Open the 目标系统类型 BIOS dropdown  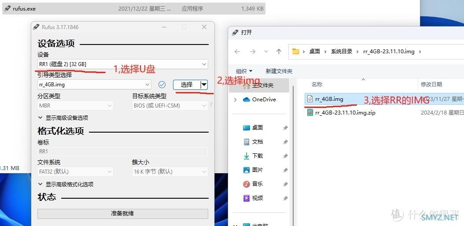tap(170, 105)
